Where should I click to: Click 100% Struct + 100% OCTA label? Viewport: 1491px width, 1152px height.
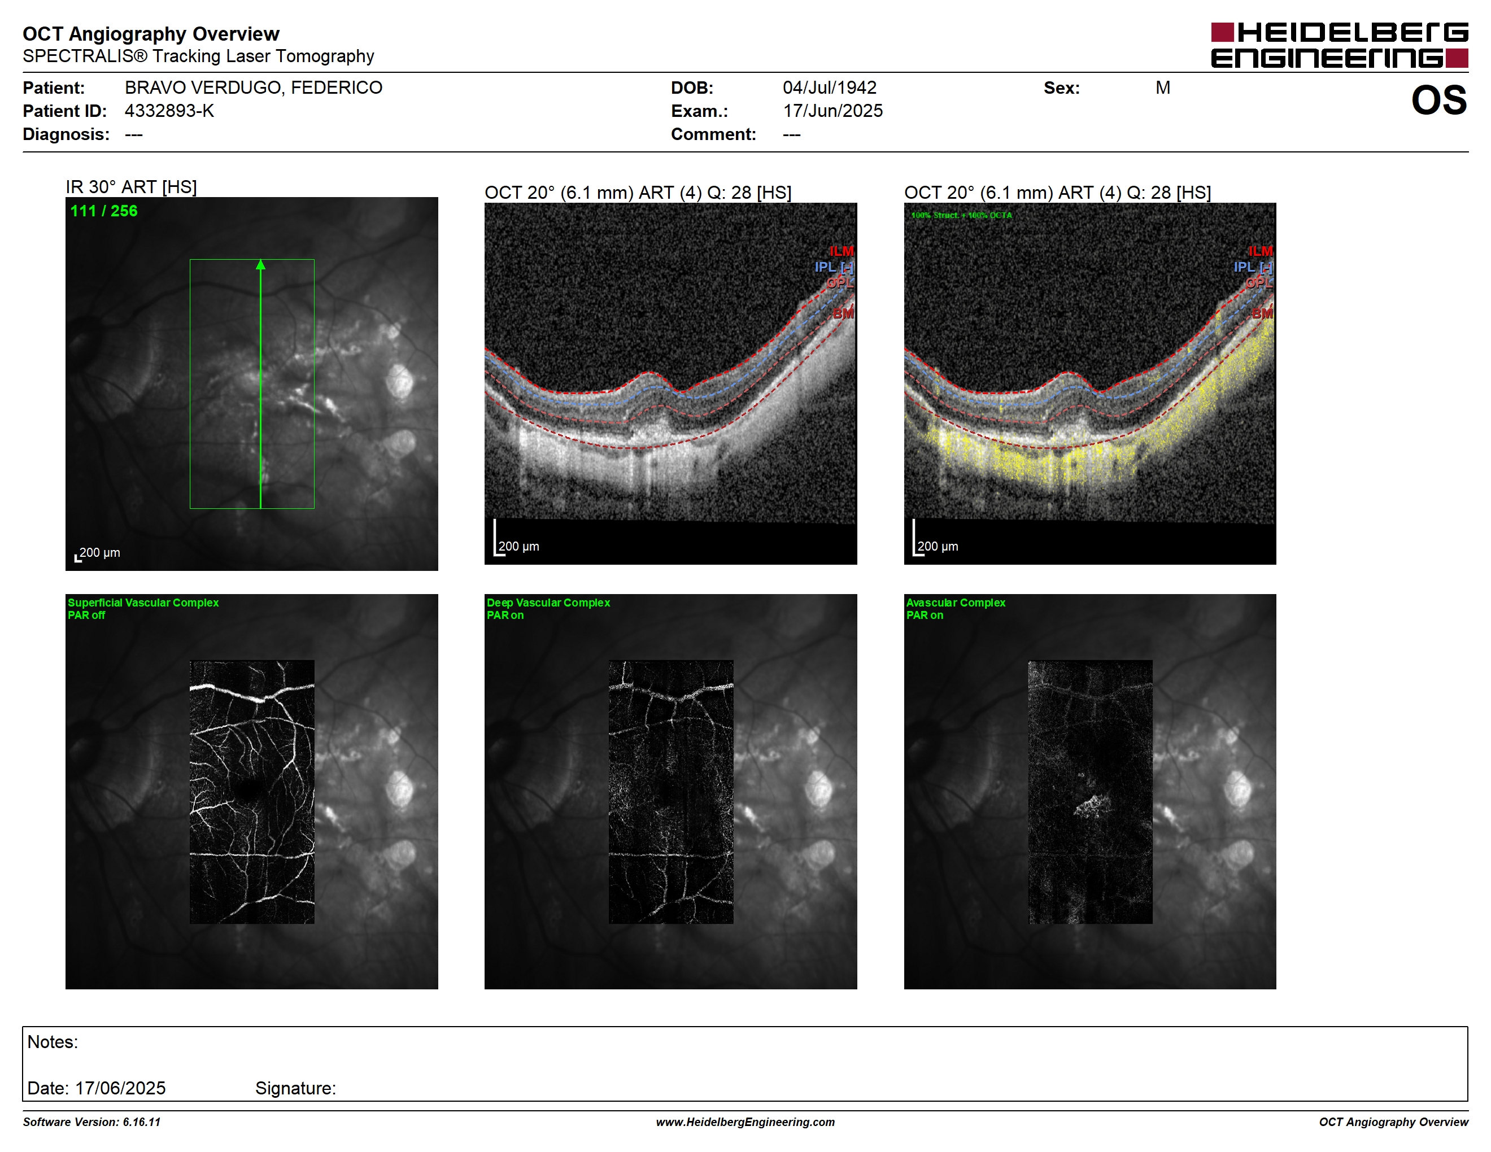(961, 215)
